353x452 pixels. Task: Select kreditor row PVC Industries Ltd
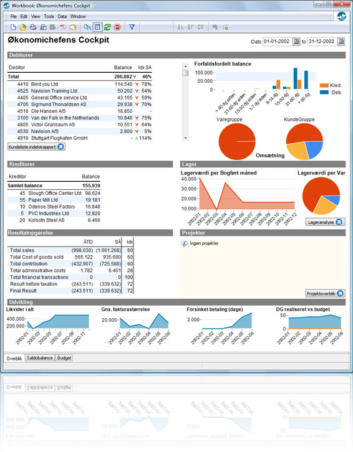[54, 214]
